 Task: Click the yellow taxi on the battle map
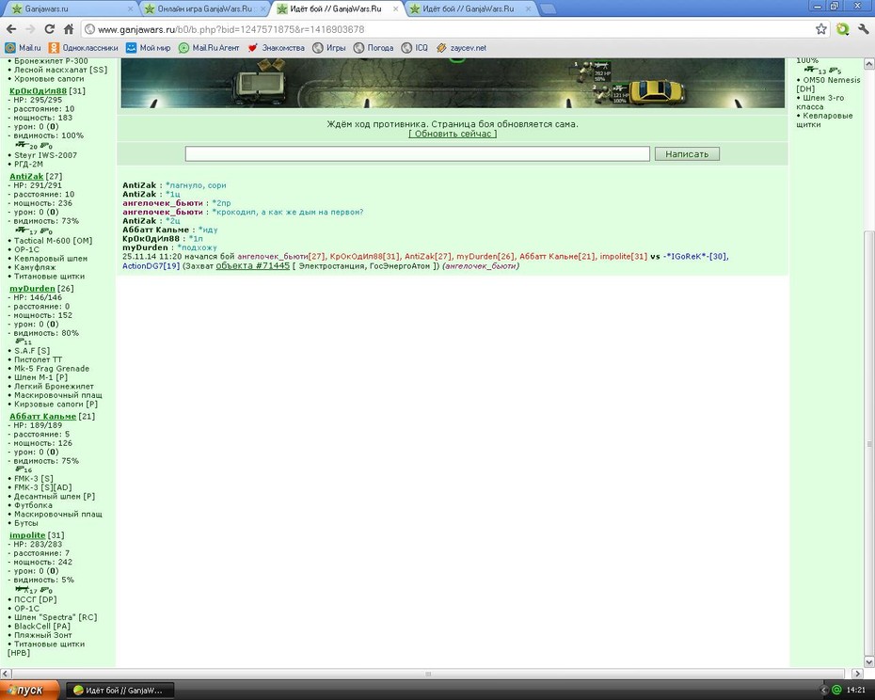click(657, 91)
